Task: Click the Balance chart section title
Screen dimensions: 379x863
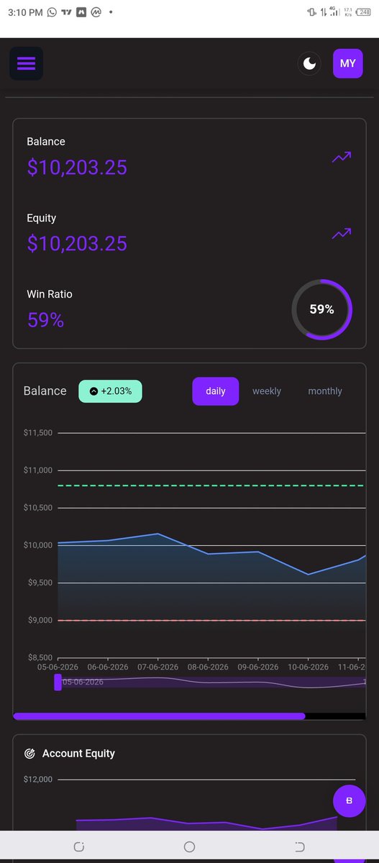Action: pyautogui.click(x=45, y=391)
